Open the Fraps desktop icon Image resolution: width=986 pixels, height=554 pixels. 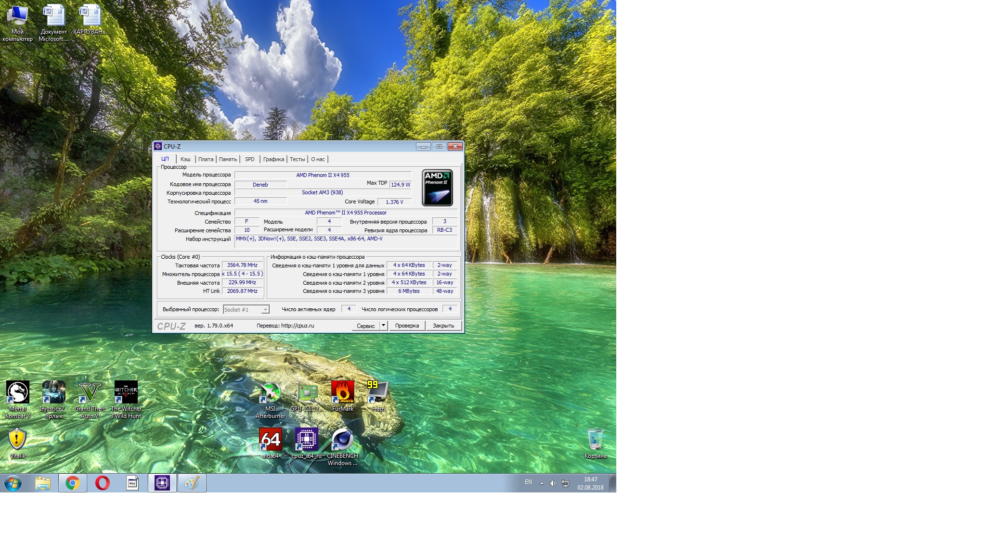click(378, 393)
